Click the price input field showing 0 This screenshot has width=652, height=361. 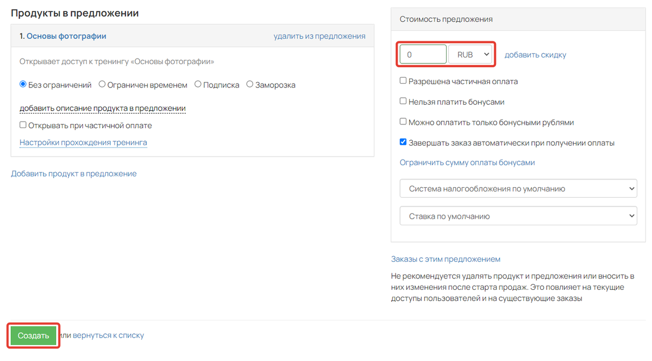point(423,54)
